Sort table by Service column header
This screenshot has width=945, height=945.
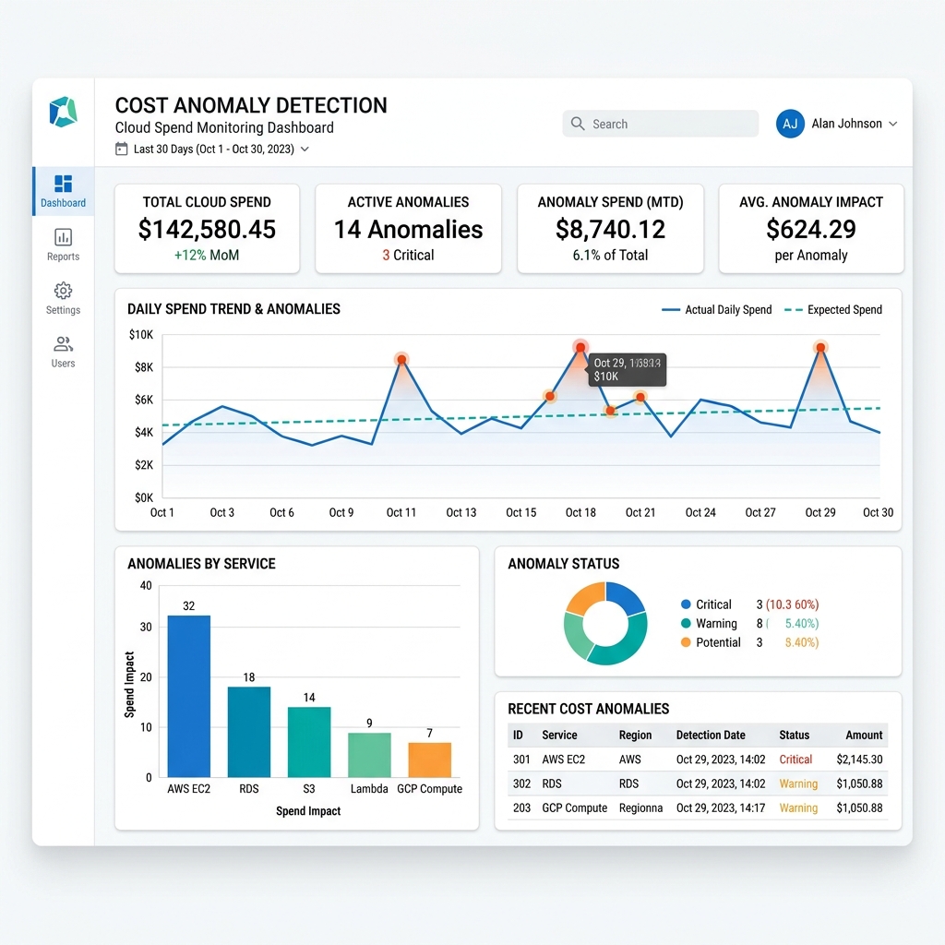pos(559,735)
